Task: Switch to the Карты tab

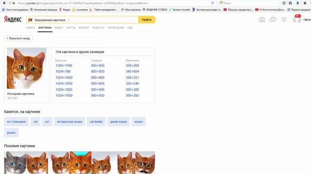Action: coord(71,28)
